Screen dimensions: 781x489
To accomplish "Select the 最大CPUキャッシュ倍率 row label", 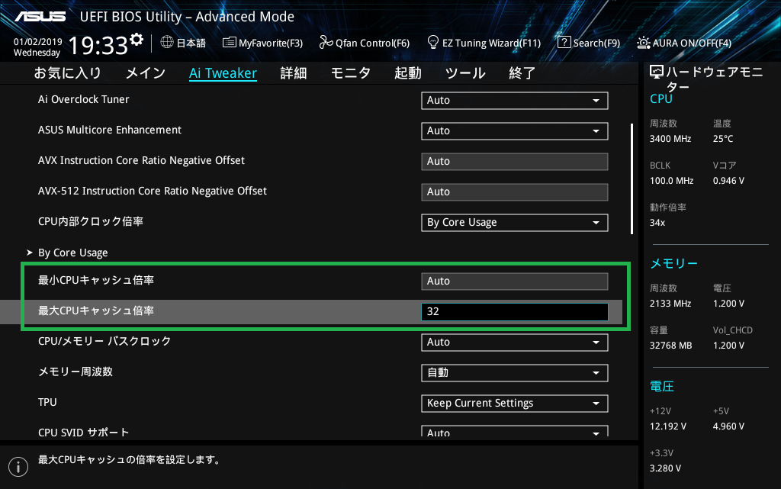I will pos(96,310).
